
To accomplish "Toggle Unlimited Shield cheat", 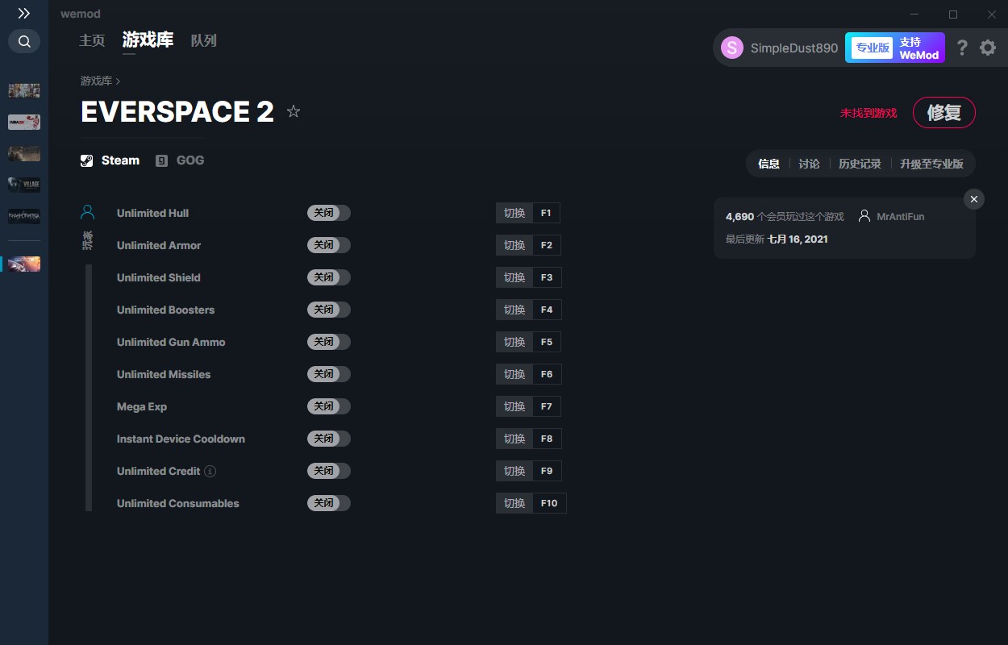I will coord(329,277).
